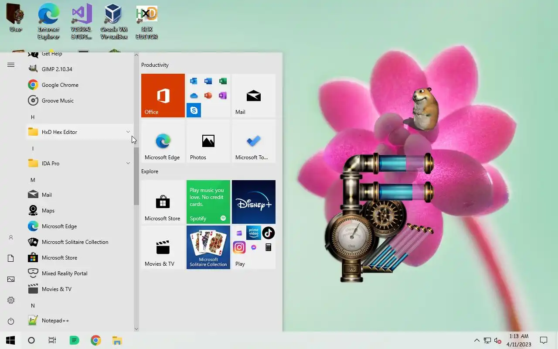558x349 pixels.
Task: Open Skype in the Office apps tile
Action: [194, 110]
